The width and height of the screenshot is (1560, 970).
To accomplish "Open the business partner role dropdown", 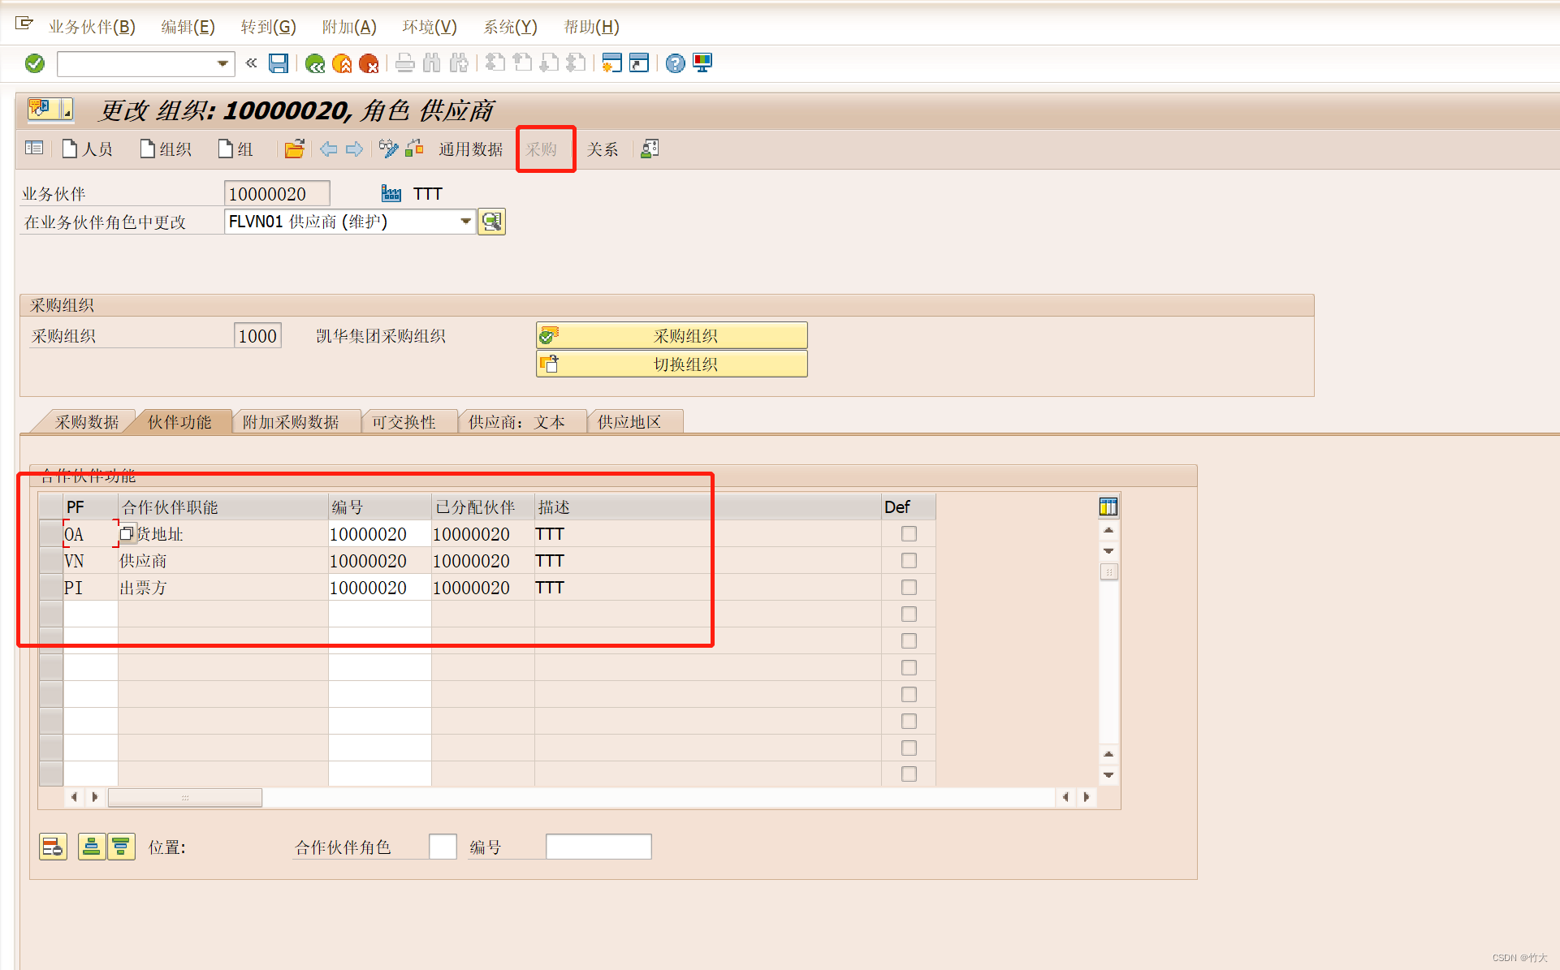I will pyautogui.click(x=465, y=222).
